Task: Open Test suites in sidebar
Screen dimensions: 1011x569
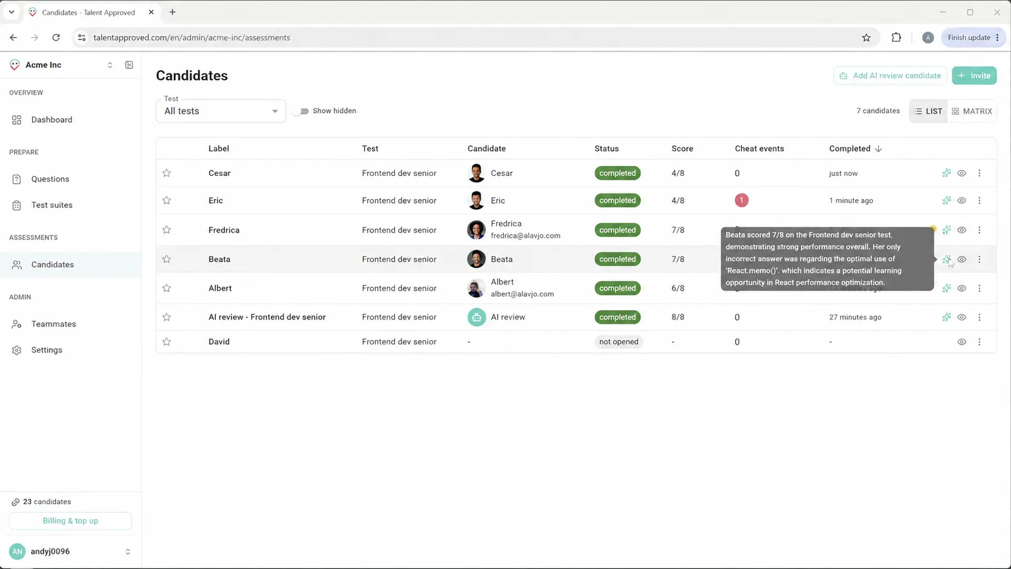Action: 70,205
